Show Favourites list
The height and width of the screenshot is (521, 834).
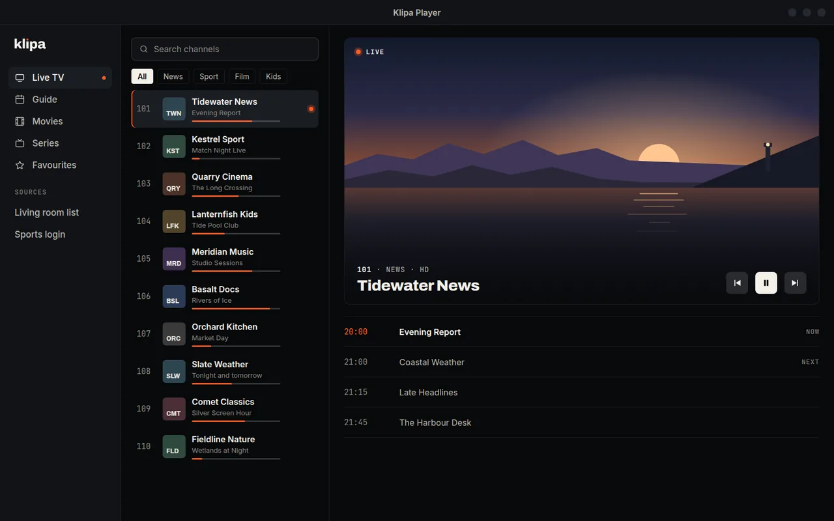[x=60, y=165]
